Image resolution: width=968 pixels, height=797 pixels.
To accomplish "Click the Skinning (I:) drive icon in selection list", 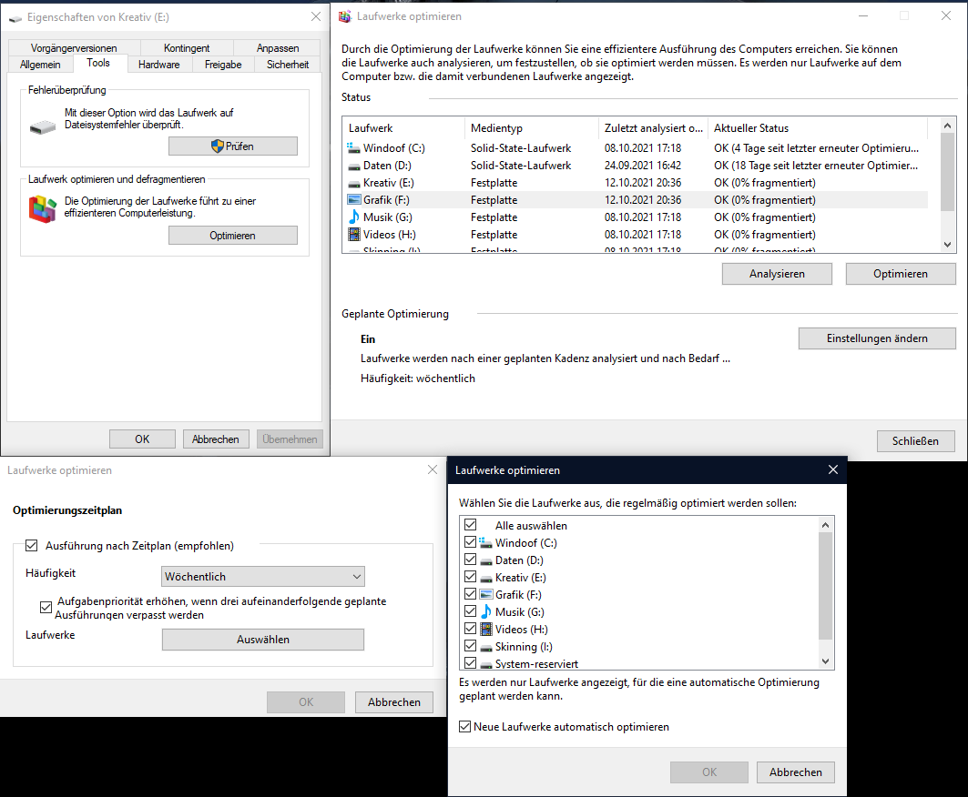I will (485, 647).
